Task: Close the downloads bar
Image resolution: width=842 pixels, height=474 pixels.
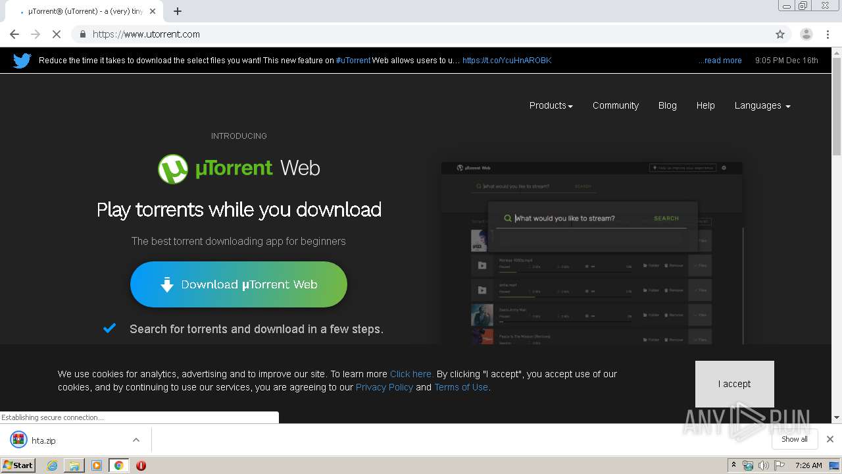Action: (830, 439)
